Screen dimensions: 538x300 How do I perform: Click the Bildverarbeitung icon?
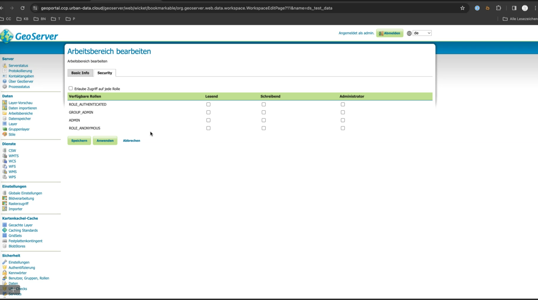pyautogui.click(x=5, y=198)
